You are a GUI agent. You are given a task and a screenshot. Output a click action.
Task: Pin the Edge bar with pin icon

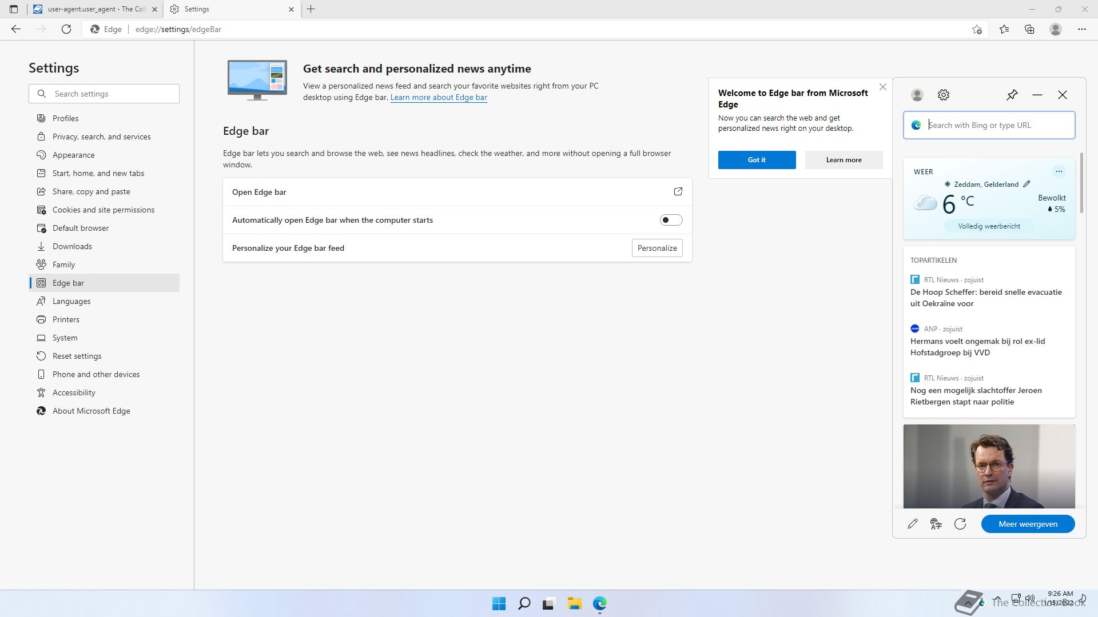[1012, 95]
